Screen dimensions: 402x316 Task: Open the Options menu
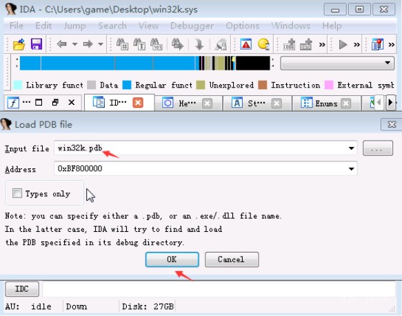[x=243, y=26]
